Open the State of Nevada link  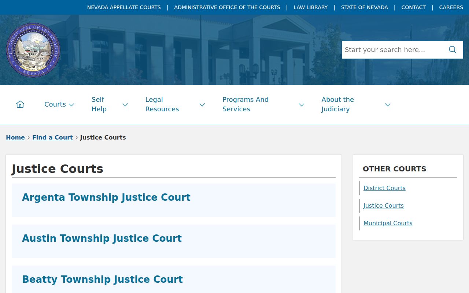click(365, 7)
